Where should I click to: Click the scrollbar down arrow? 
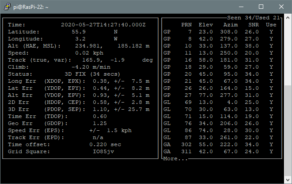click(x=288, y=180)
